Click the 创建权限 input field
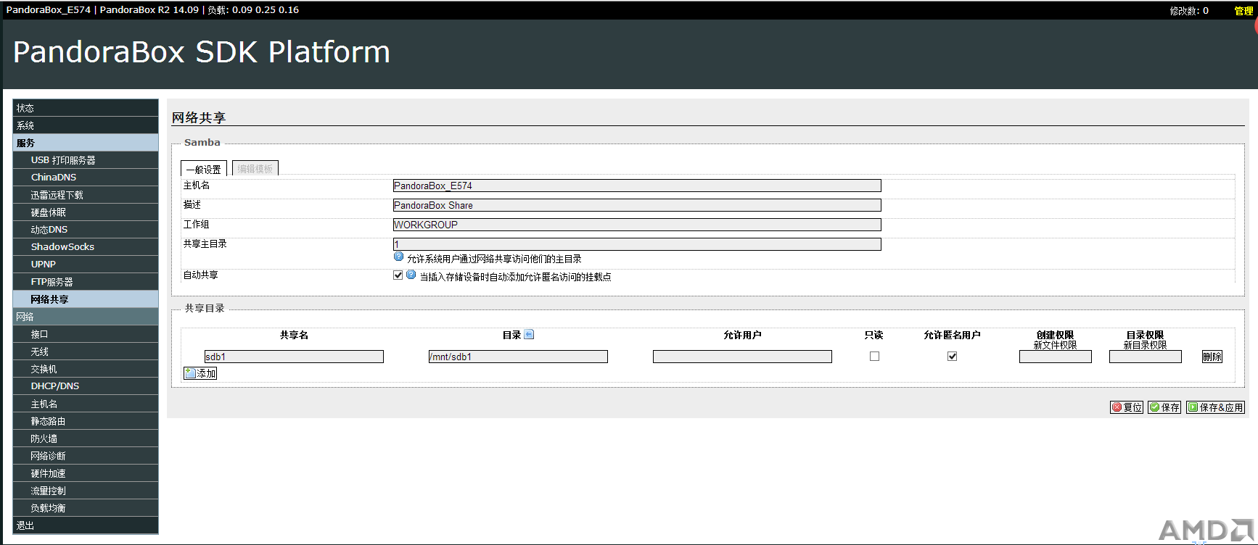The image size is (1258, 545). [x=1056, y=357]
